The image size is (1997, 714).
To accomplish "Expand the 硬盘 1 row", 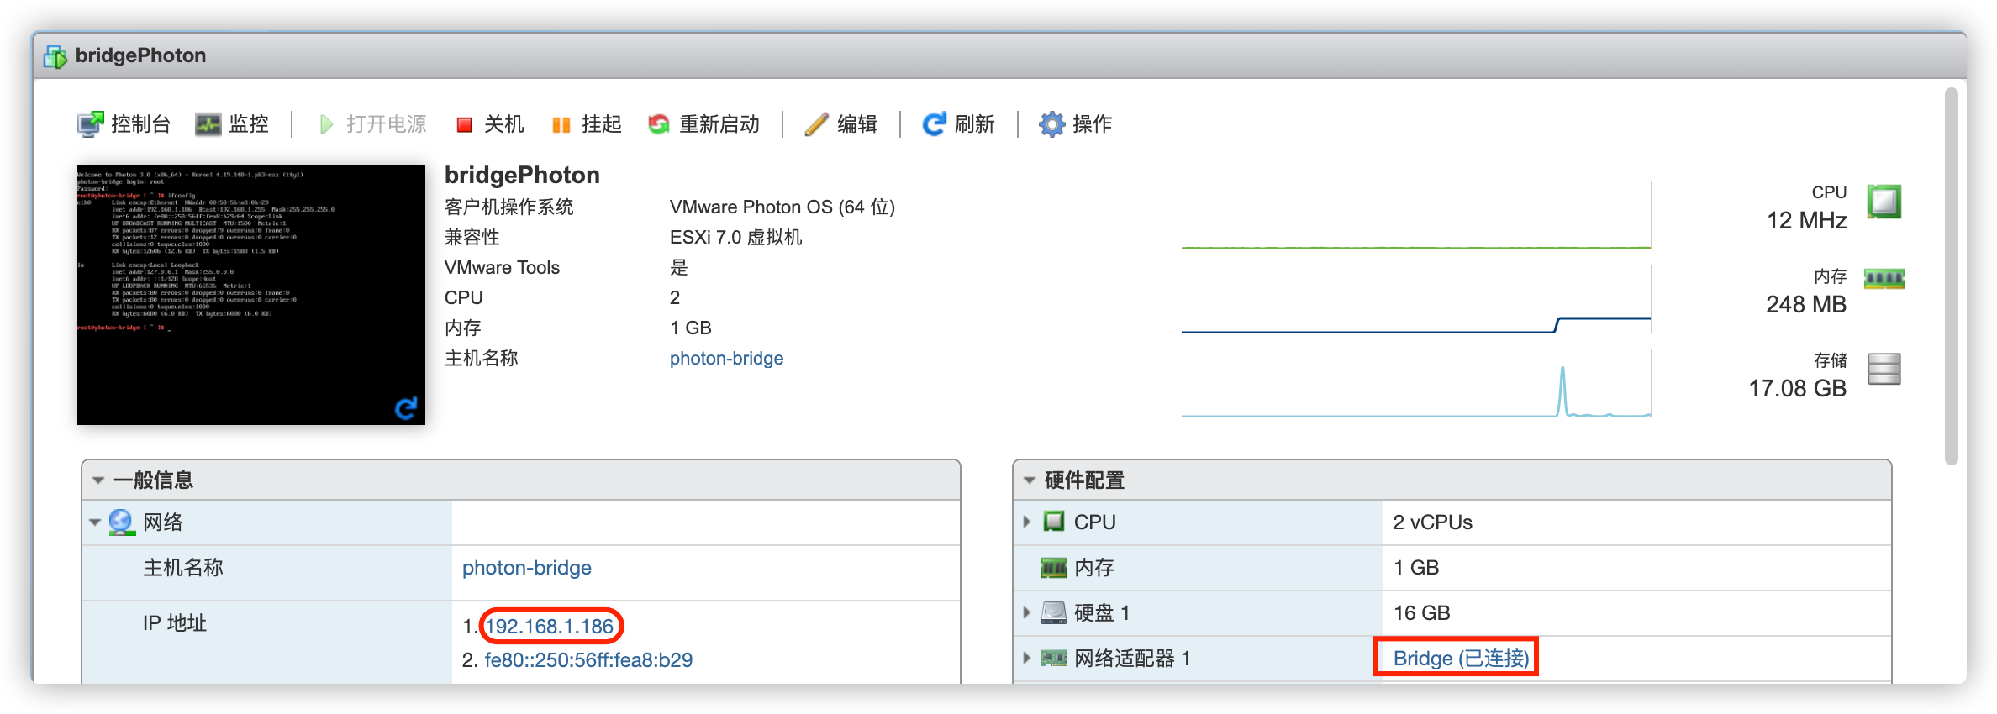I will (x=1027, y=612).
